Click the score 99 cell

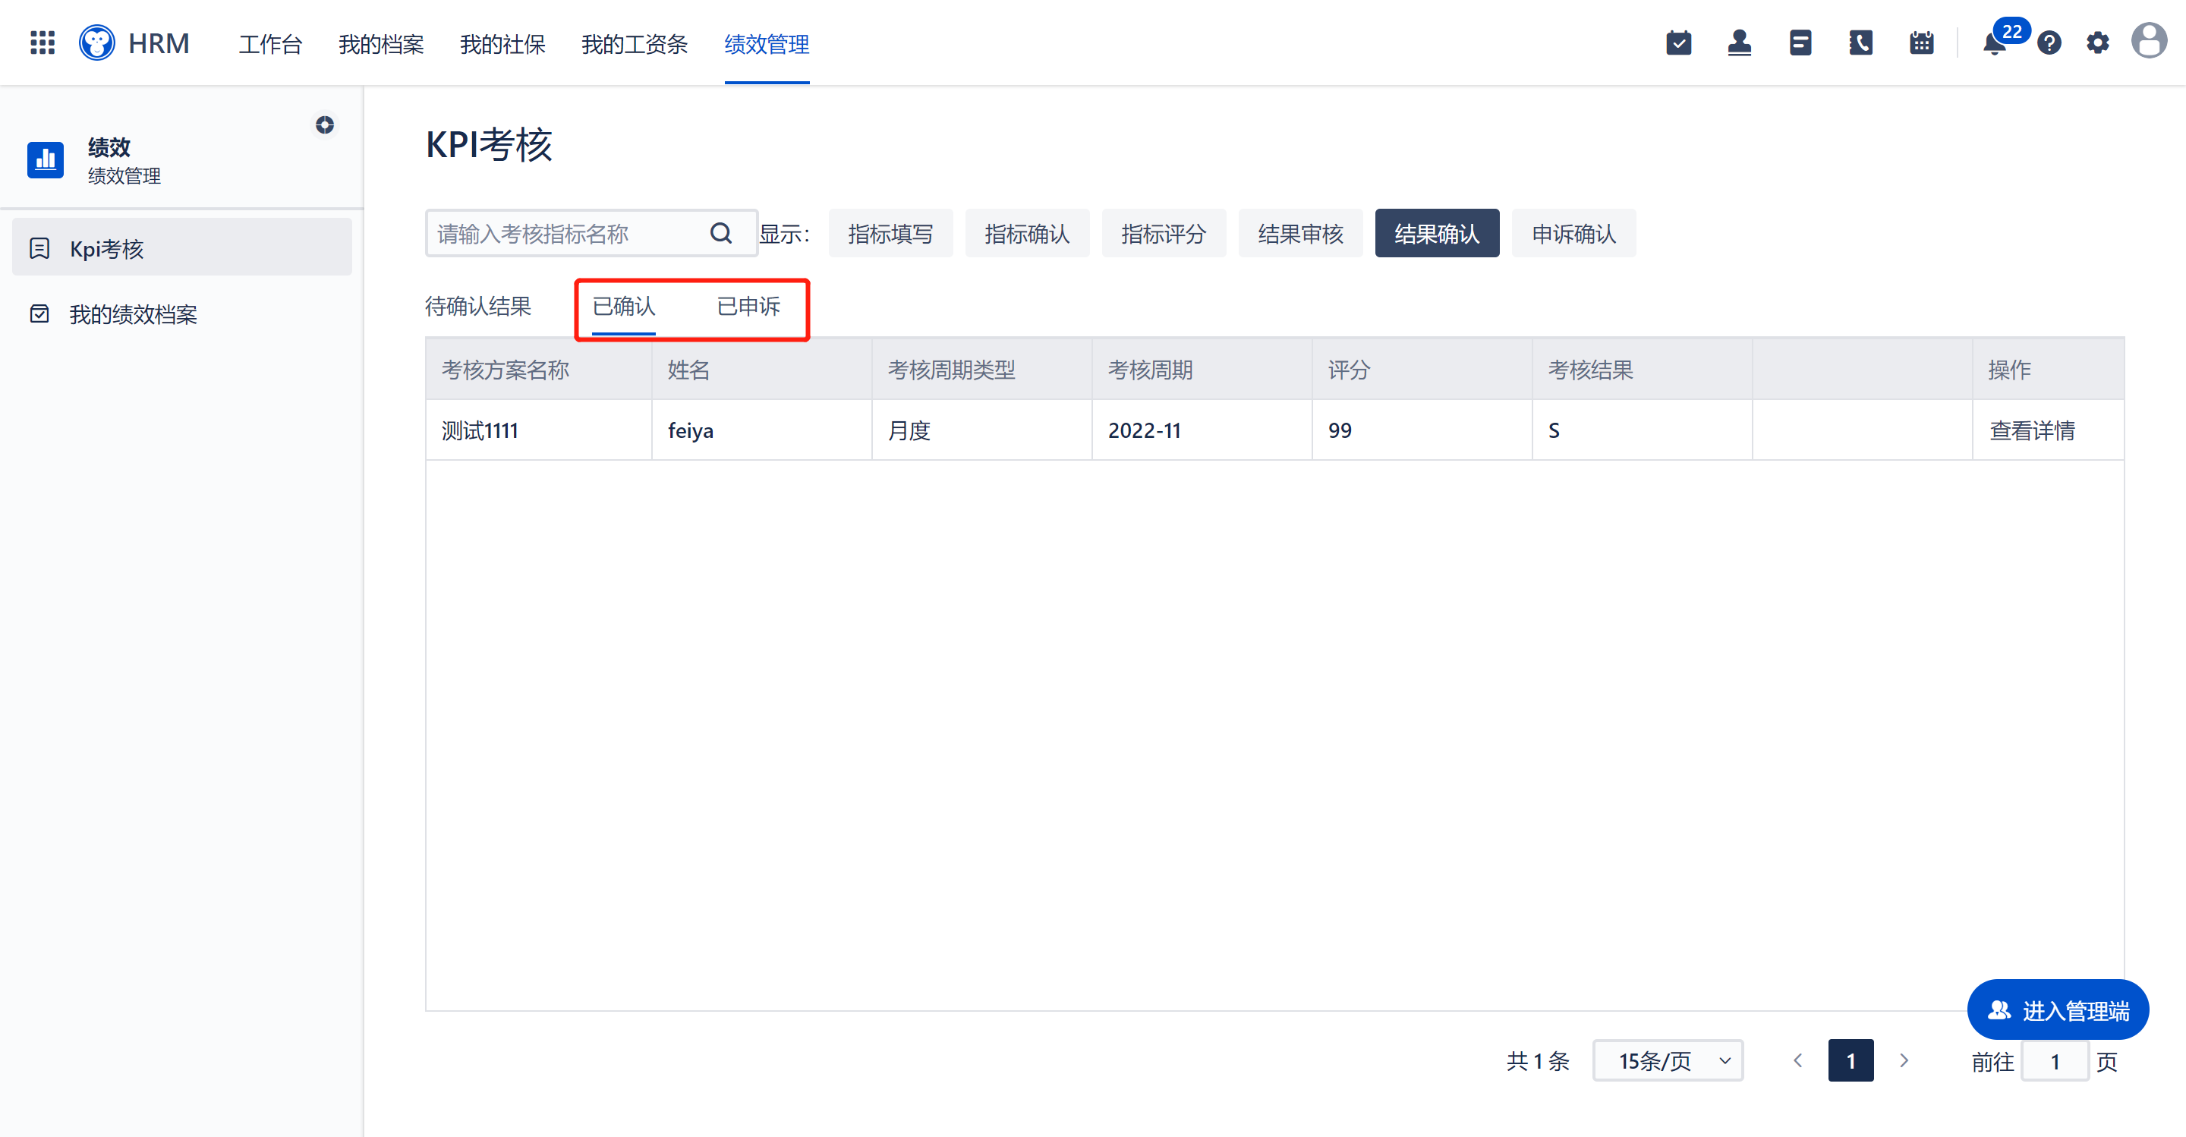[x=1422, y=430]
